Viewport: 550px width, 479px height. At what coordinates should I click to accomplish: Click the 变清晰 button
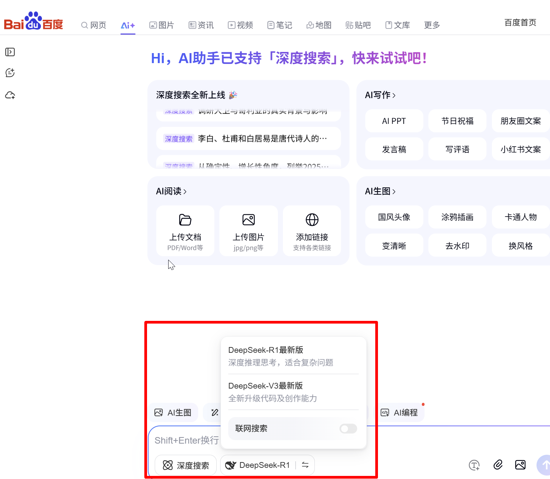pyautogui.click(x=394, y=245)
